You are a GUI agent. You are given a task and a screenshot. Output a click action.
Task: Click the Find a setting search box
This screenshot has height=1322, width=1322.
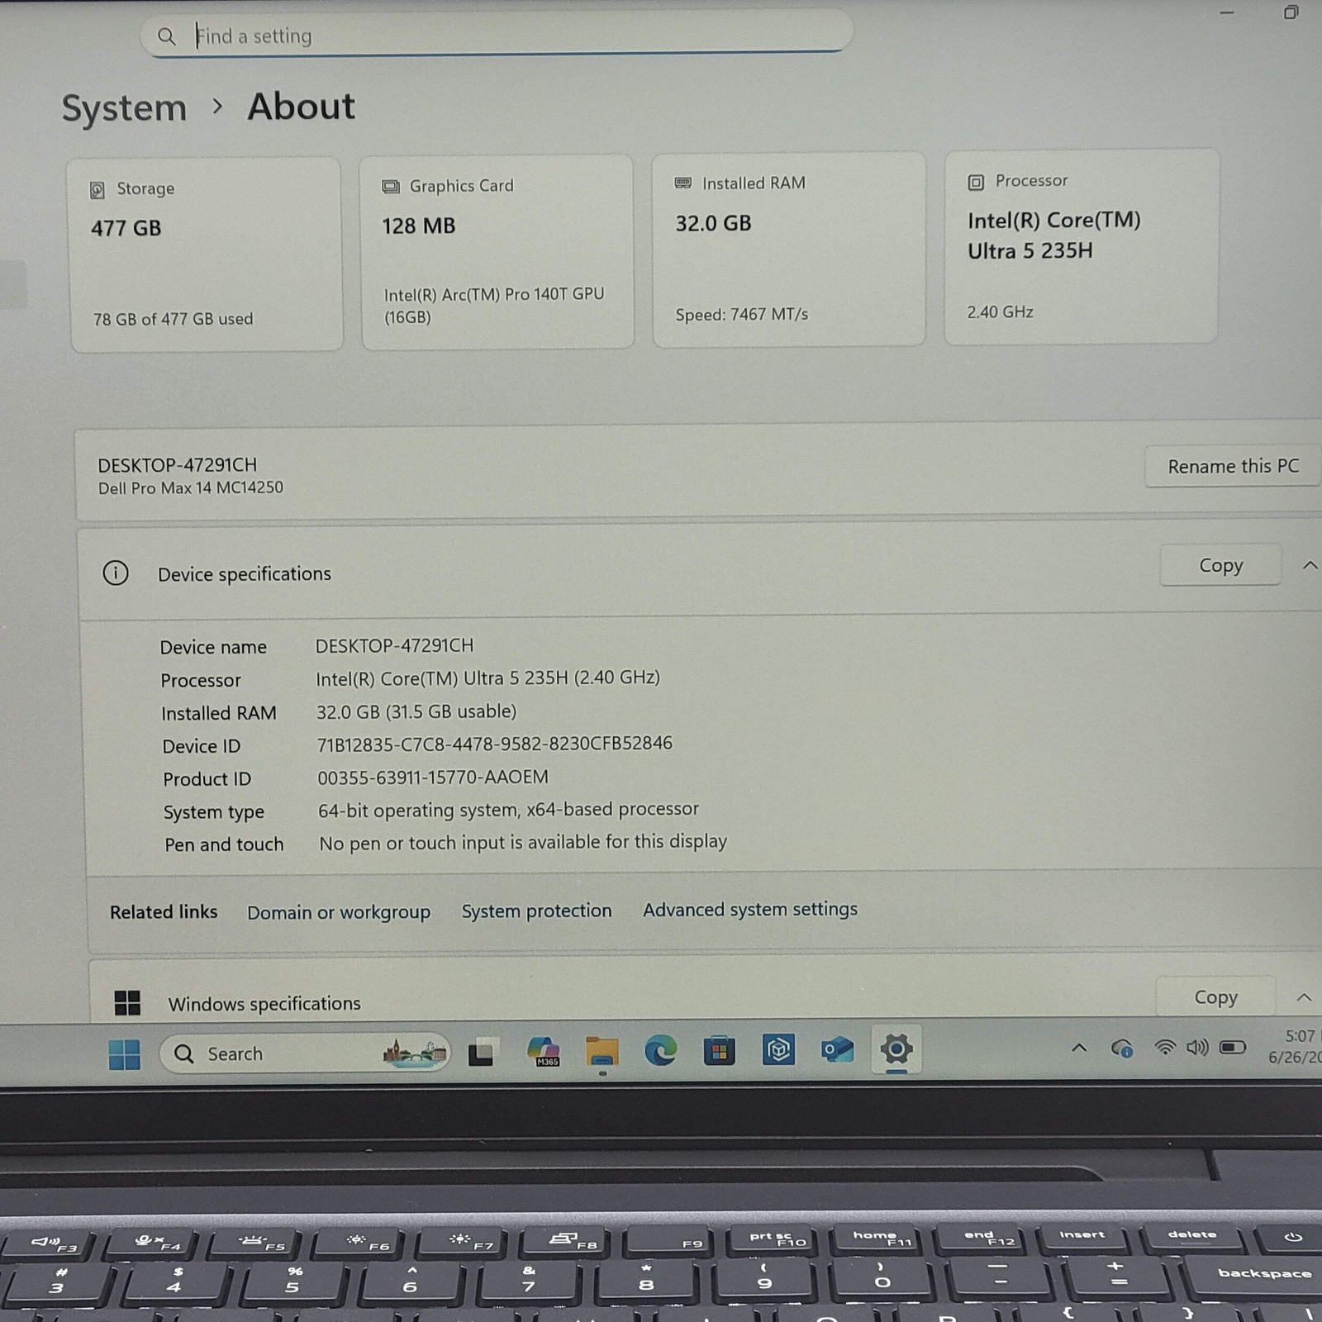pyautogui.click(x=496, y=34)
